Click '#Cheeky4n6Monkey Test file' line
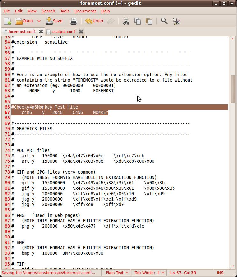Image resolution: width=237 pixels, height=277 pixels. (44, 107)
